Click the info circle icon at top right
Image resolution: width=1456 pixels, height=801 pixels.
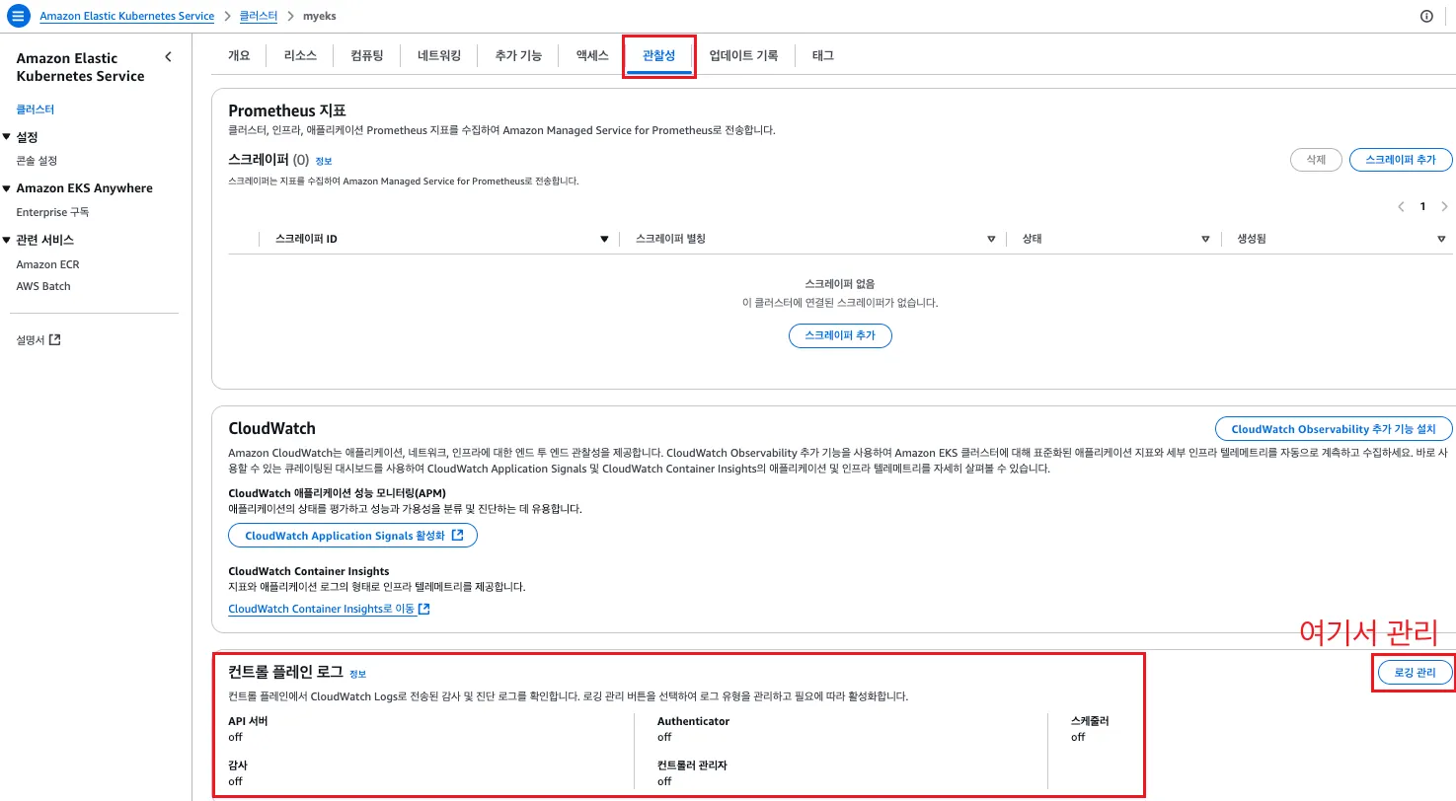point(1426,17)
